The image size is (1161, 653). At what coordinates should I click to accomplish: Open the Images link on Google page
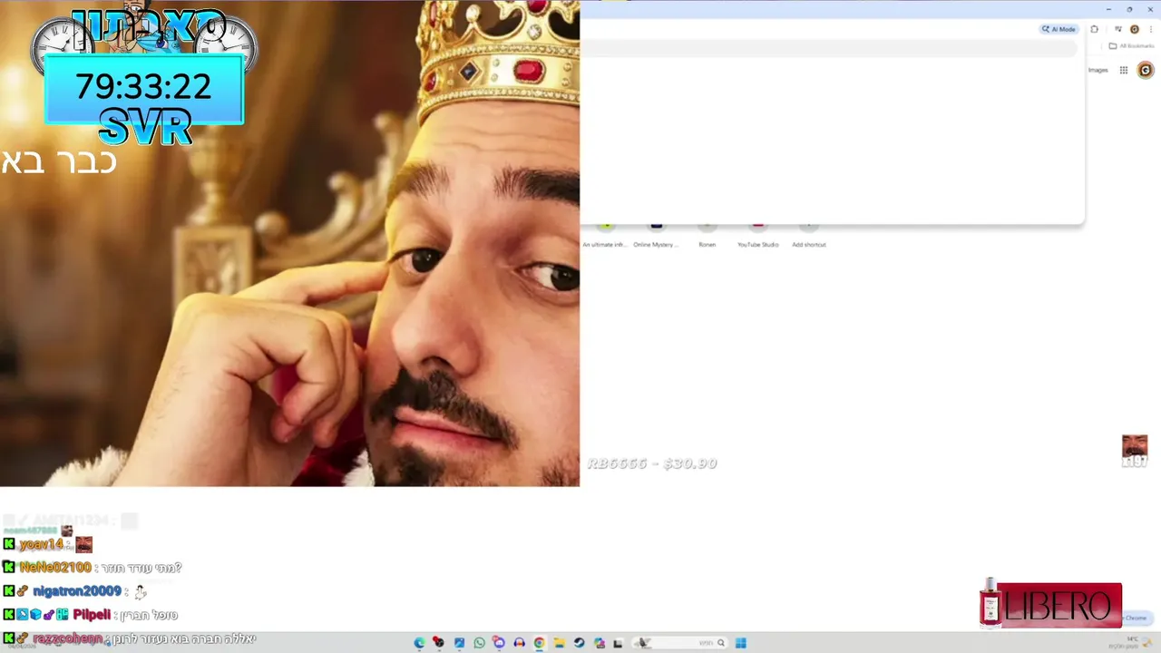click(1098, 70)
